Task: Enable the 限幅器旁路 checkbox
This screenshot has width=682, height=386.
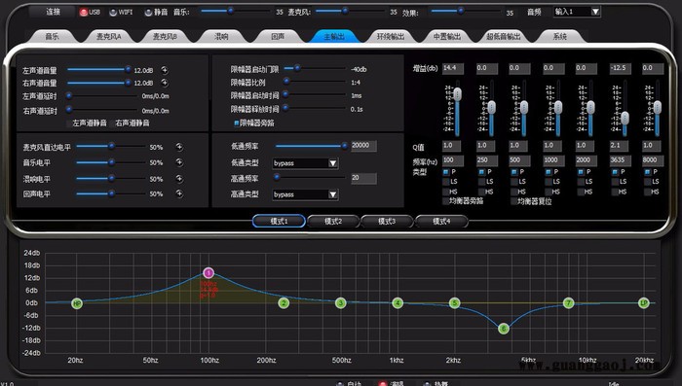Action: tap(237, 123)
